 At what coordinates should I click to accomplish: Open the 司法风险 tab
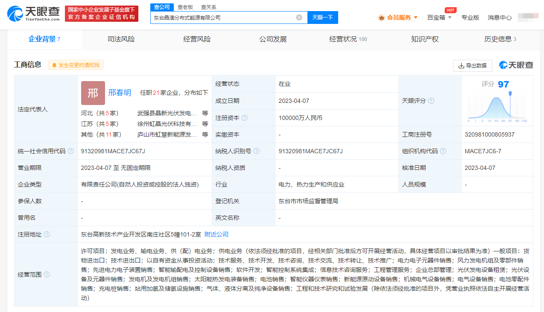[x=121, y=39]
